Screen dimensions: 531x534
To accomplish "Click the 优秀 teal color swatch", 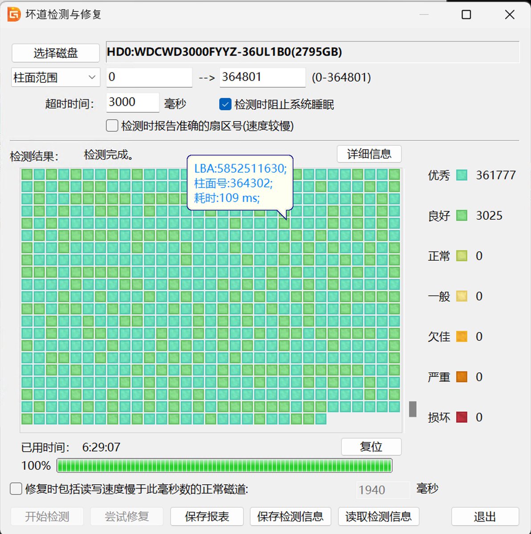I will (x=462, y=175).
